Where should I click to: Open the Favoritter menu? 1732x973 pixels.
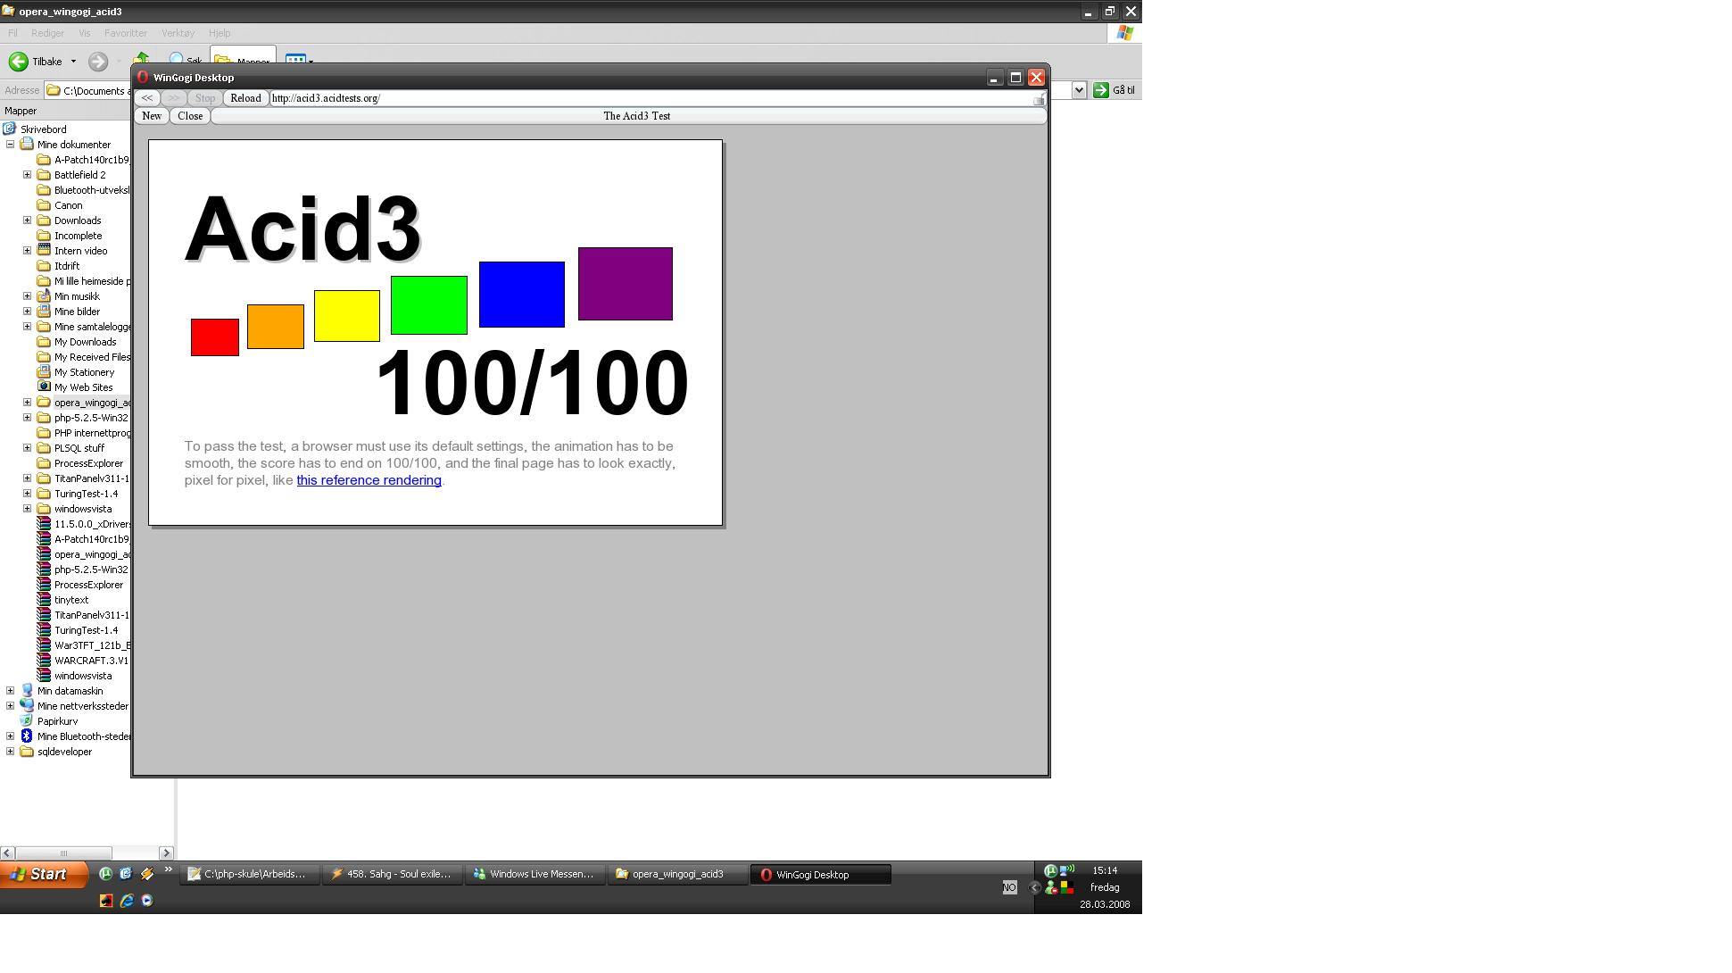coord(126,33)
